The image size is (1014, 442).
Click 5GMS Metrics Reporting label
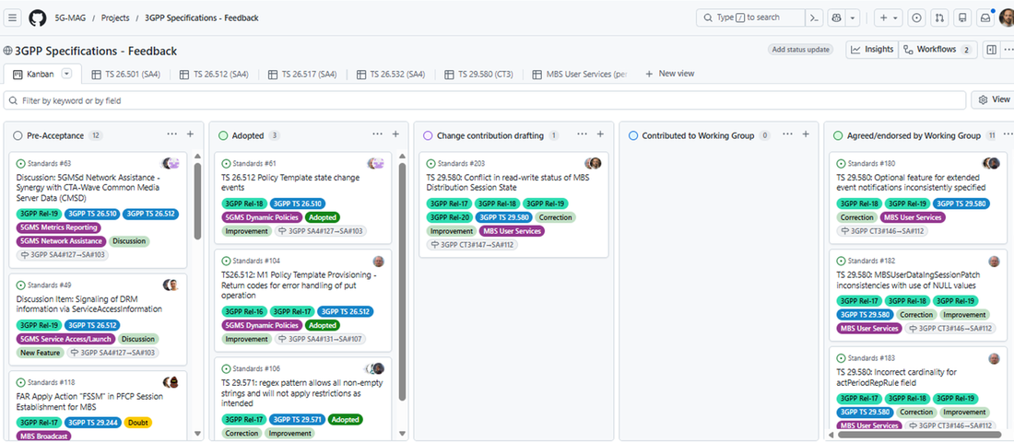tap(58, 227)
